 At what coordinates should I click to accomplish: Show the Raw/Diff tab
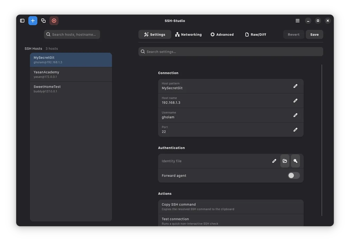(x=255, y=34)
